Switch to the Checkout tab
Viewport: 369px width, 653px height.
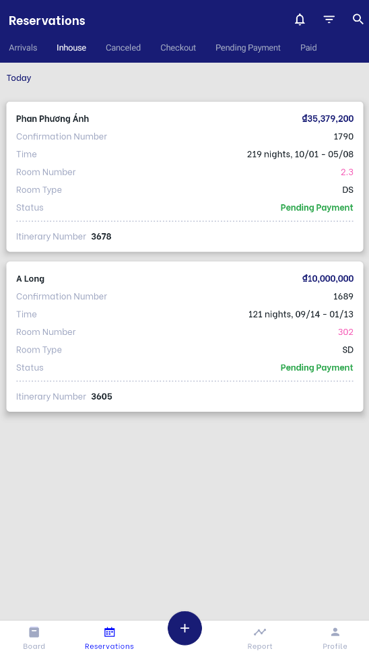(x=178, y=47)
